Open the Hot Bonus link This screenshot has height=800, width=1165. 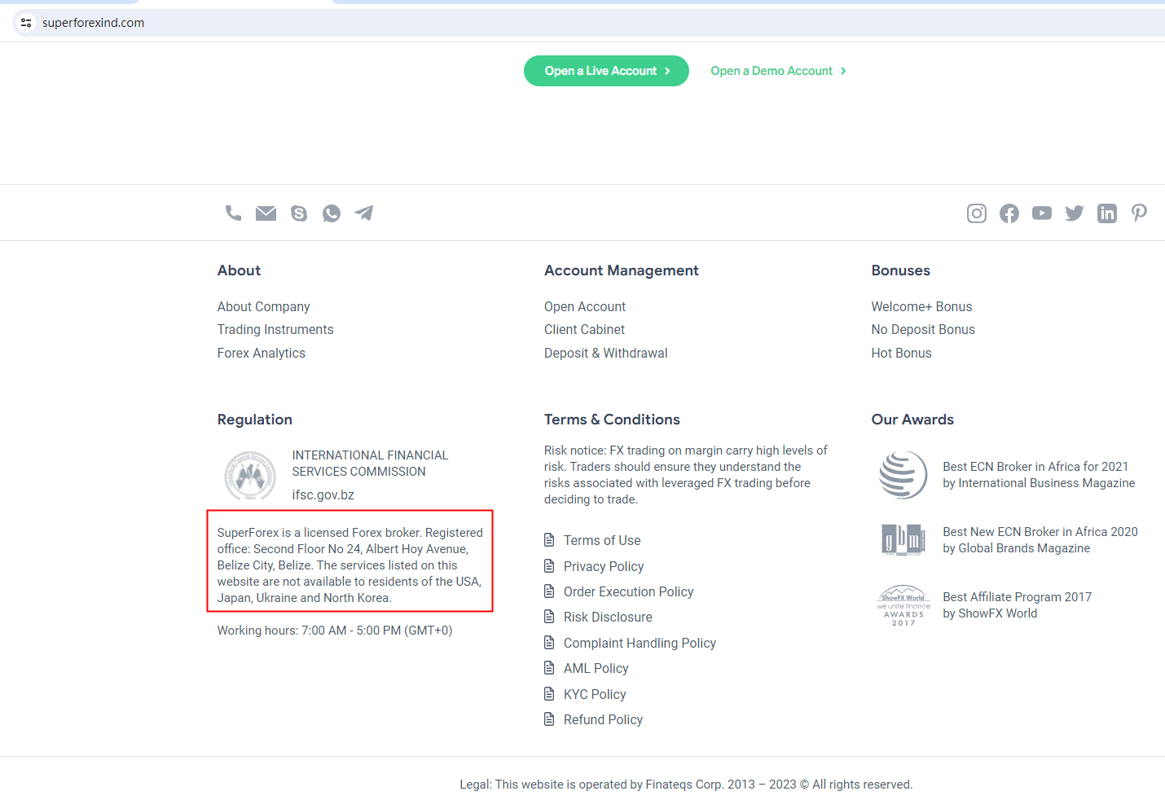tap(901, 353)
